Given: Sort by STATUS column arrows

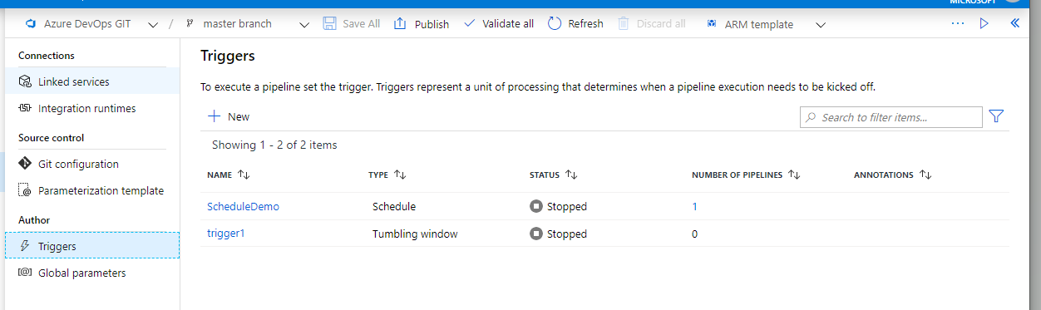Looking at the screenshot, I should [x=571, y=175].
